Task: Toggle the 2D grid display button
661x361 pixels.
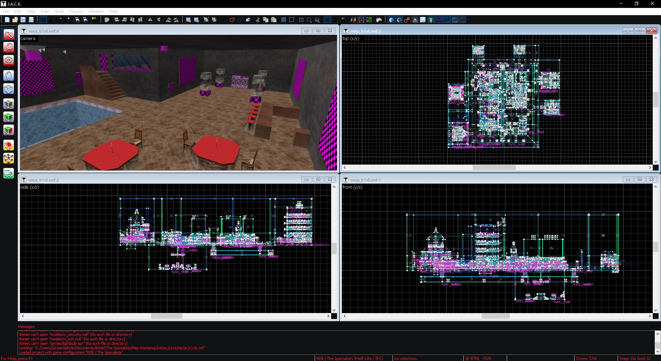Action: (x=43, y=20)
